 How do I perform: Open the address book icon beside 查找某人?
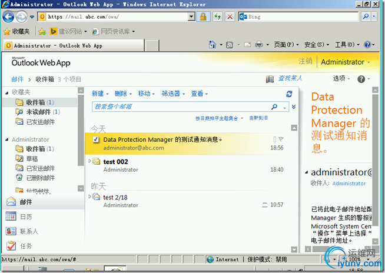point(270,79)
